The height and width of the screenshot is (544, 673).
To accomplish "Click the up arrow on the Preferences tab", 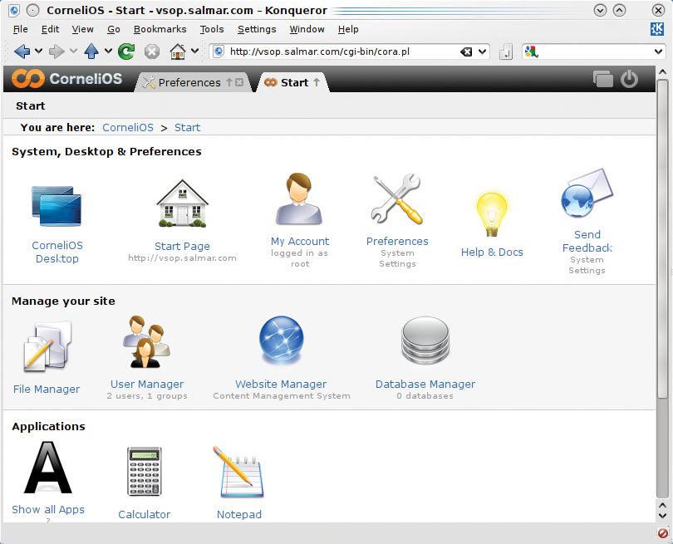I will tap(229, 82).
